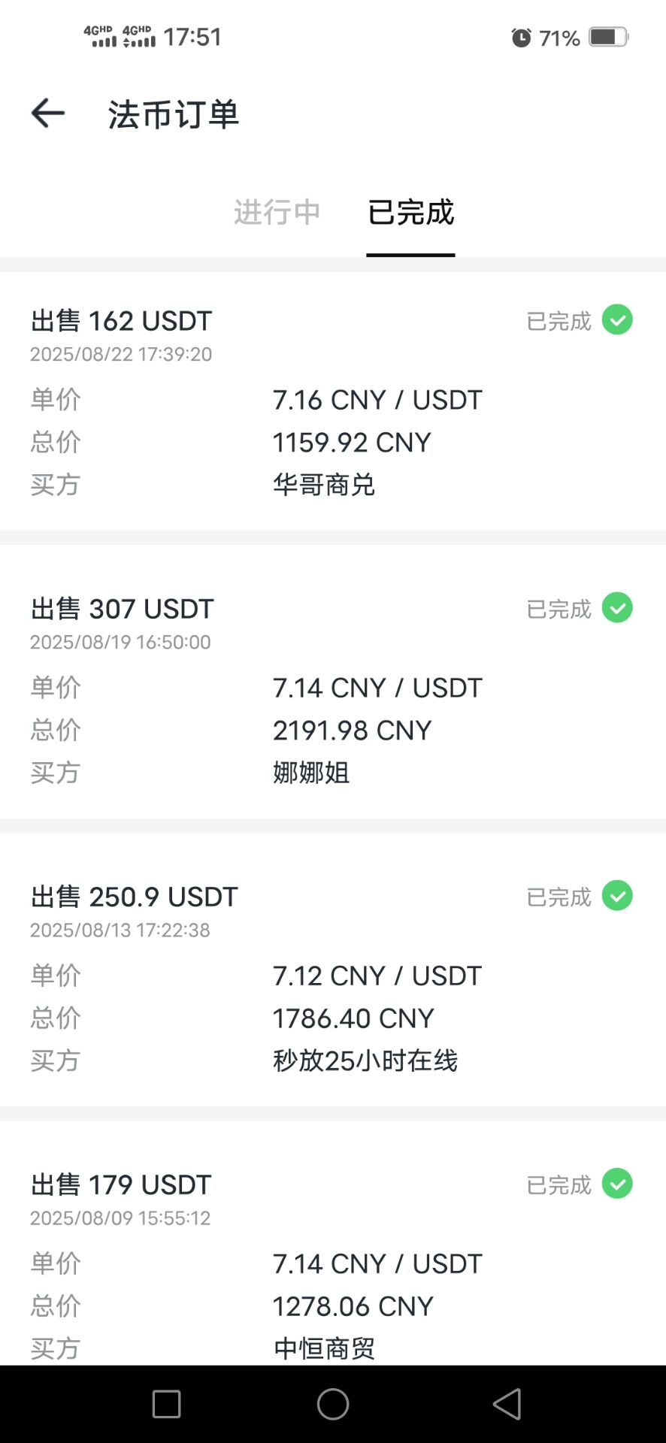666x1443 pixels.
Task: Tap the alarm clock status icon
Action: (x=521, y=38)
